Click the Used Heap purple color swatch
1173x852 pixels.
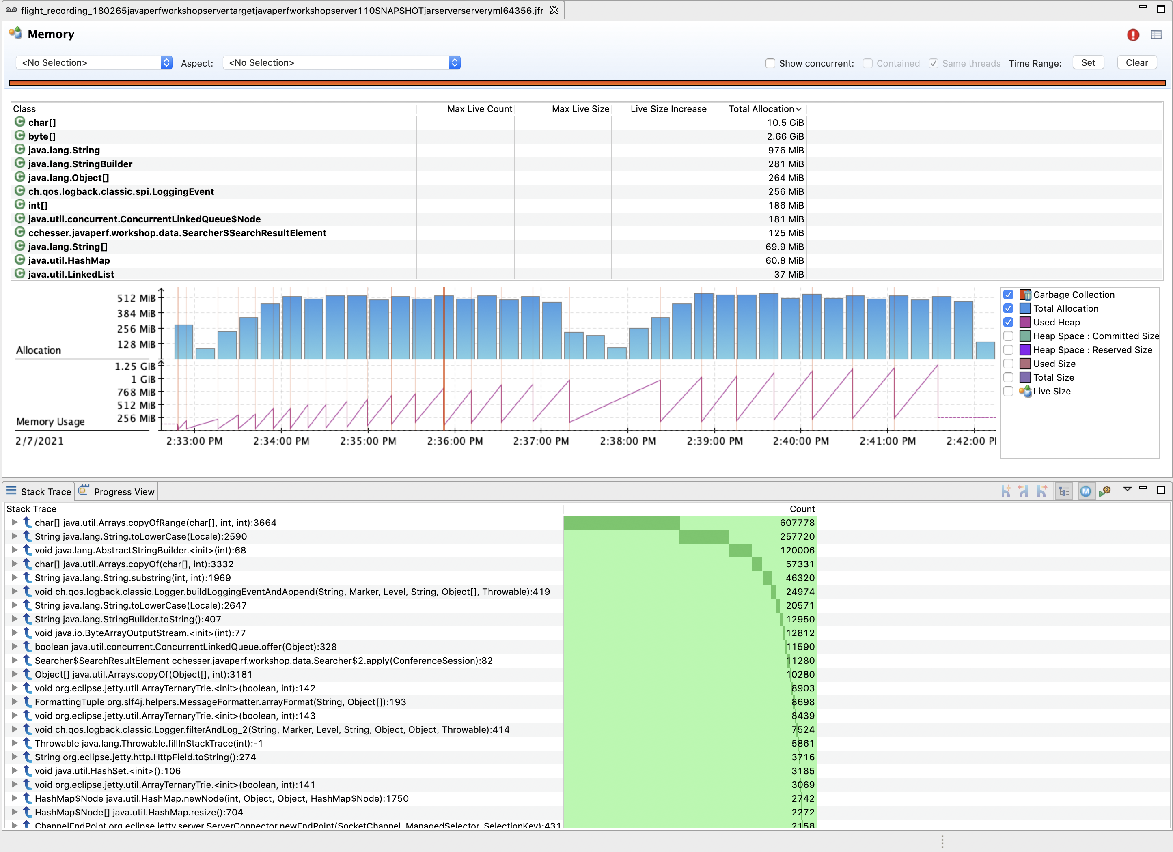point(1025,322)
